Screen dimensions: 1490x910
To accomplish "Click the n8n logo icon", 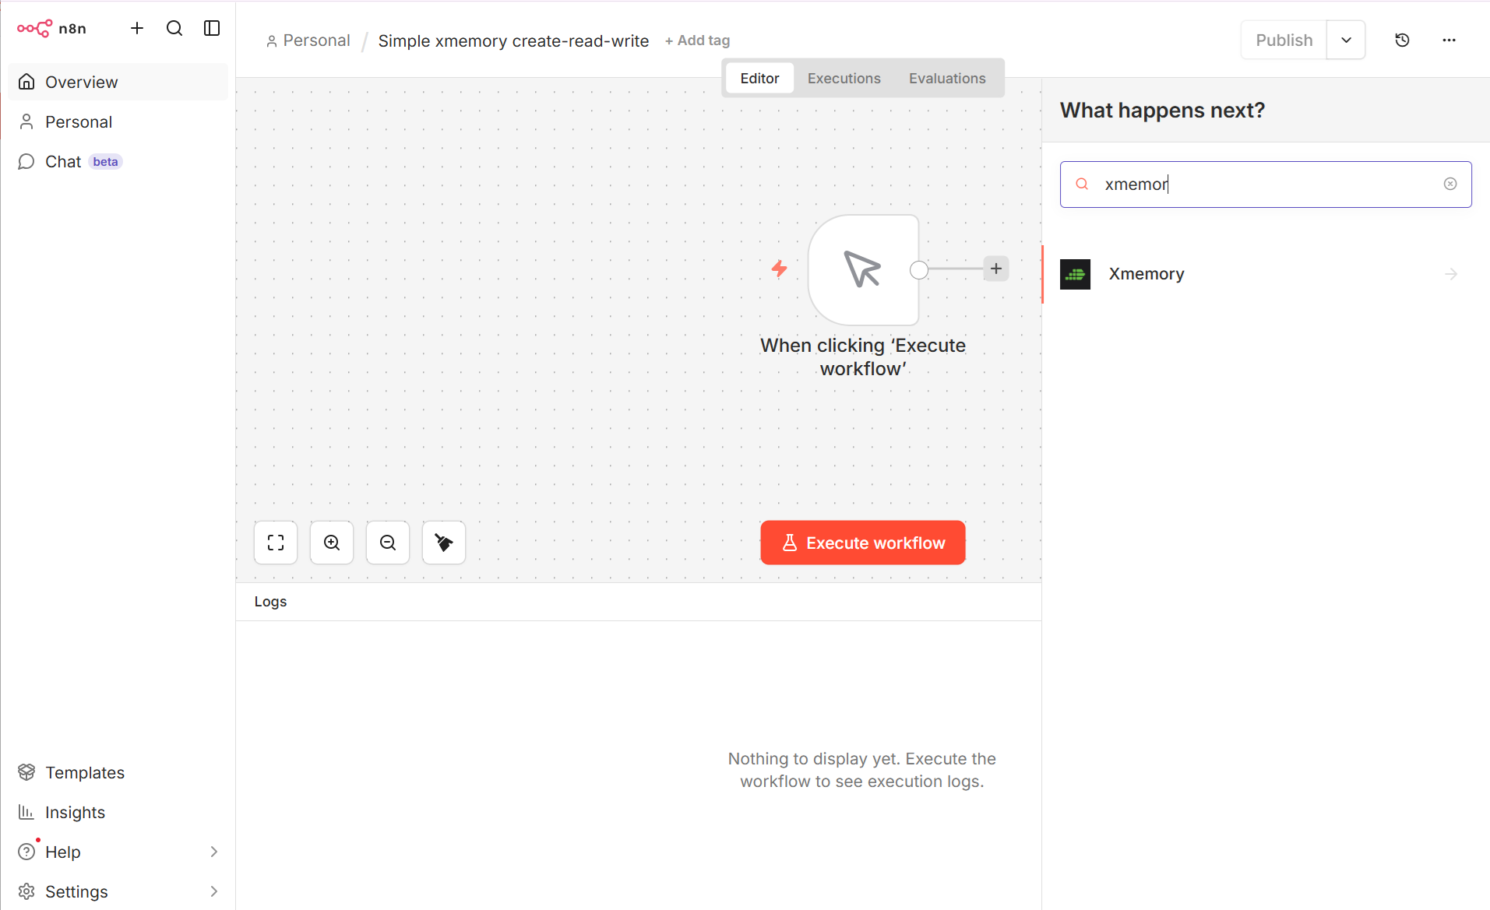I will (x=35, y=29).
